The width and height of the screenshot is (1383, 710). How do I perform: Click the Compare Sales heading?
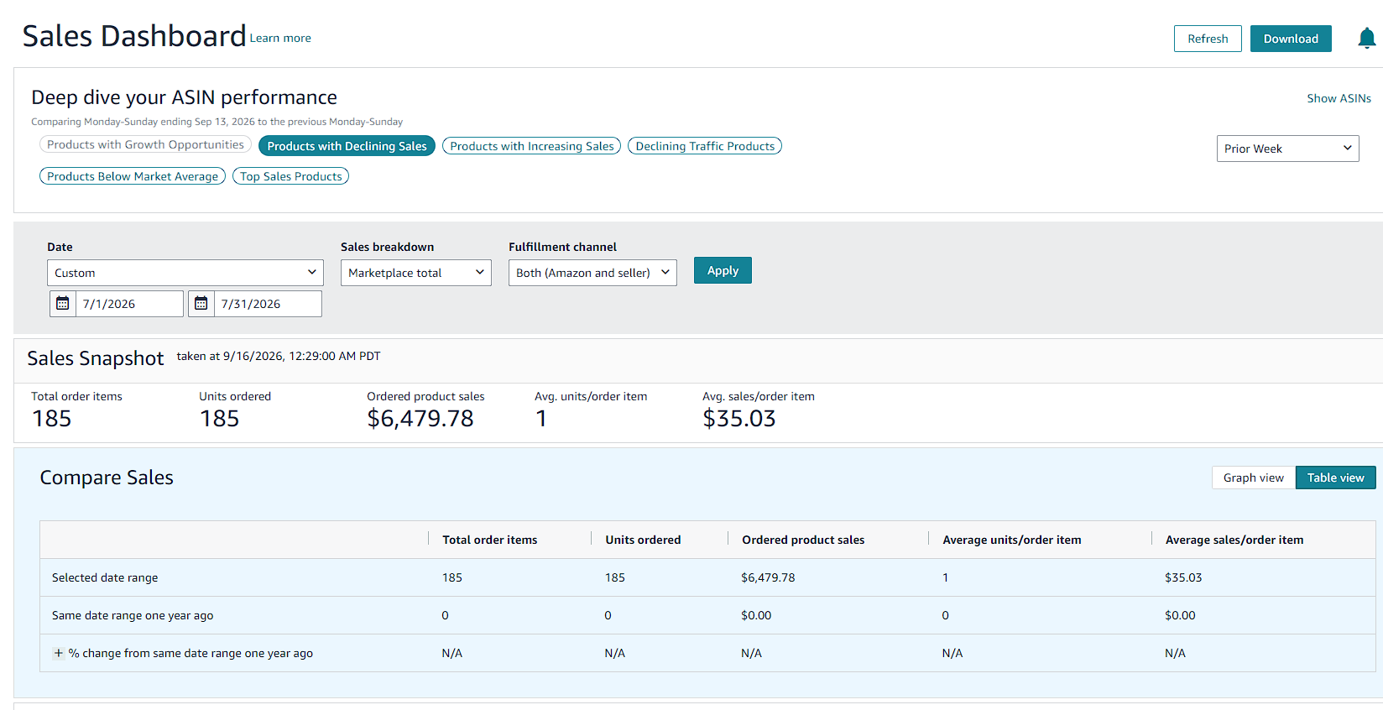tap(107, 478)
